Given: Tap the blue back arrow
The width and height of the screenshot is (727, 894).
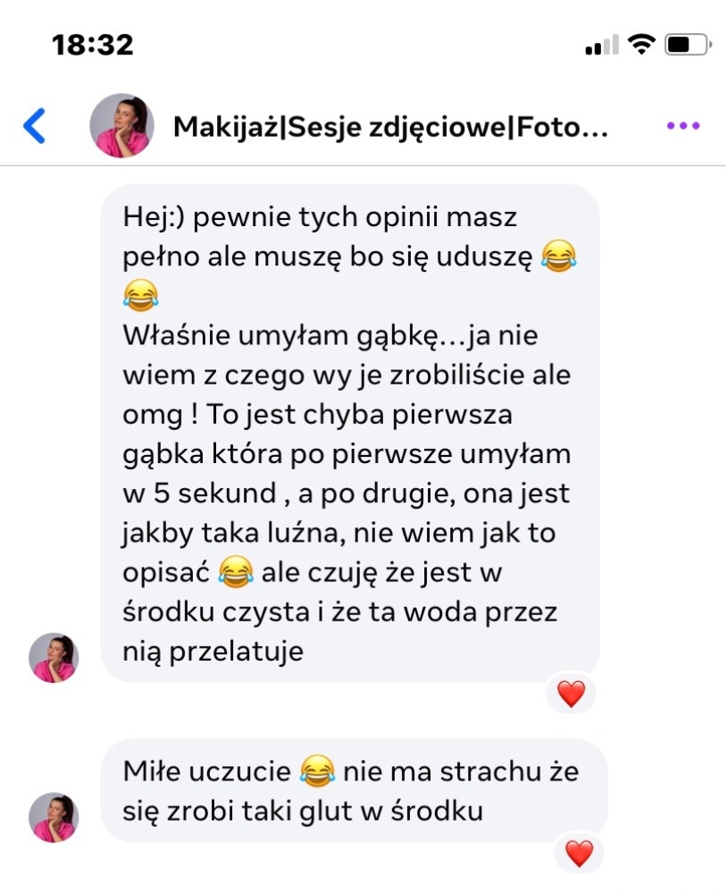Looking at the screenshot, I should pyautogui.click(x=34, y=125).
